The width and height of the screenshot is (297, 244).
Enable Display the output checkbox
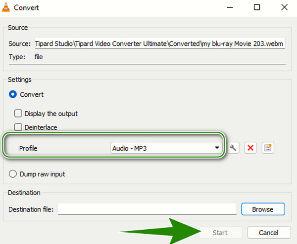[x=18, y=114]
